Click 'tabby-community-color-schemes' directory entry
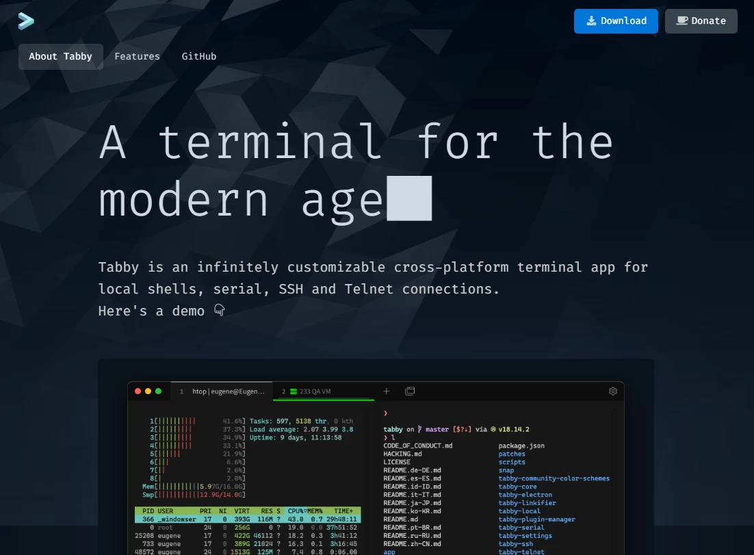 pyautogui.click(x=554, y=478)
